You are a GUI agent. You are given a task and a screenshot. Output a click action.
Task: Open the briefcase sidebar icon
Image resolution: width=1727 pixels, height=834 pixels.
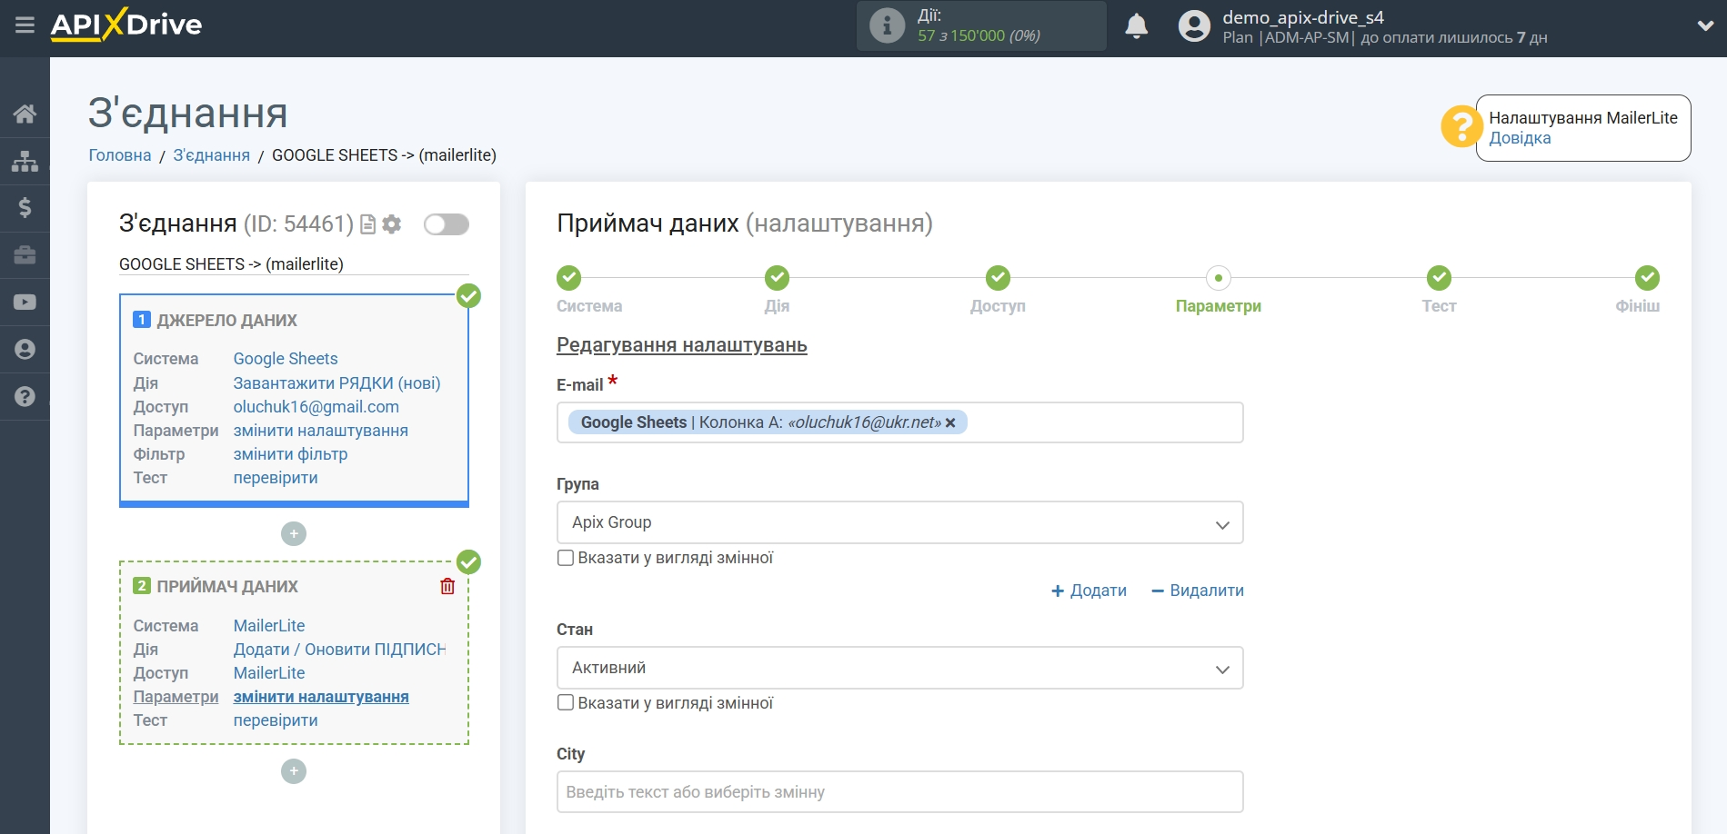click(x=25, y=255)
